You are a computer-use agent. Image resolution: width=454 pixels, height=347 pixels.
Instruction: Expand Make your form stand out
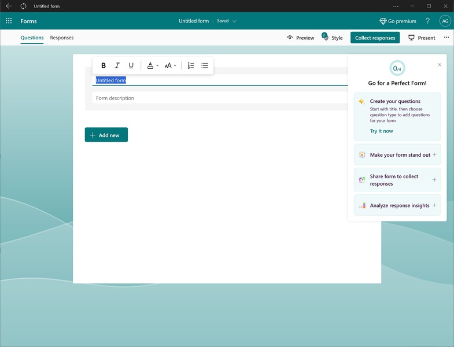pos(397,155)
